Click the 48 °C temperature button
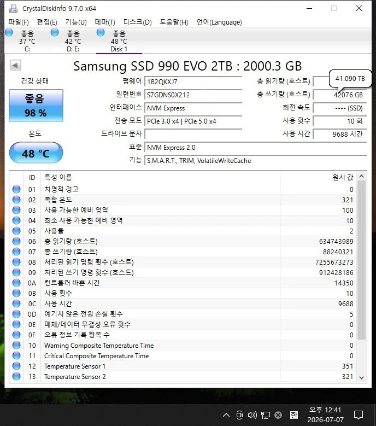376x426 pixels. point(36,153)
